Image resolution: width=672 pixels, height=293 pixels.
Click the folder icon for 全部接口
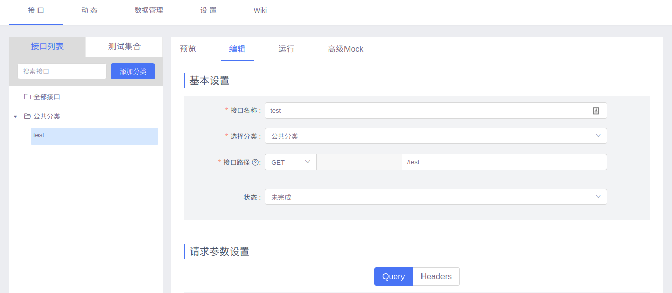click(x=27, y=97)
